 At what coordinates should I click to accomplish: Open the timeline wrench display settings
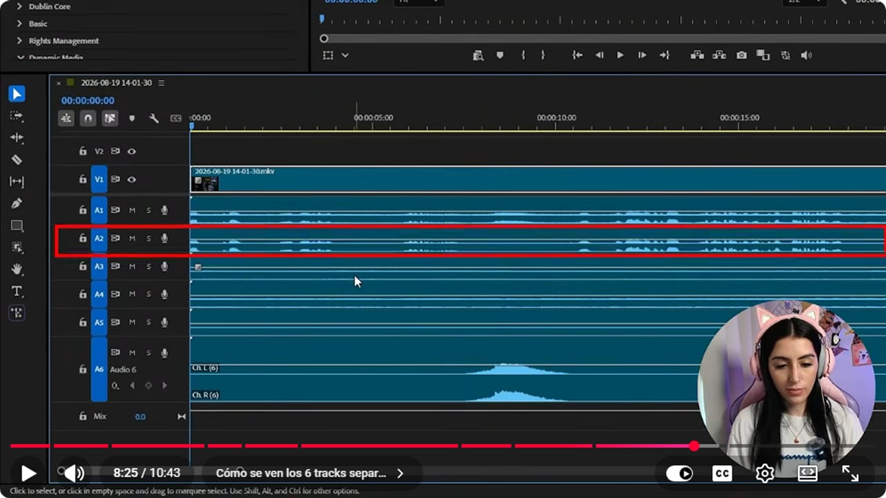pyautogui.click(x=154, y=118)
